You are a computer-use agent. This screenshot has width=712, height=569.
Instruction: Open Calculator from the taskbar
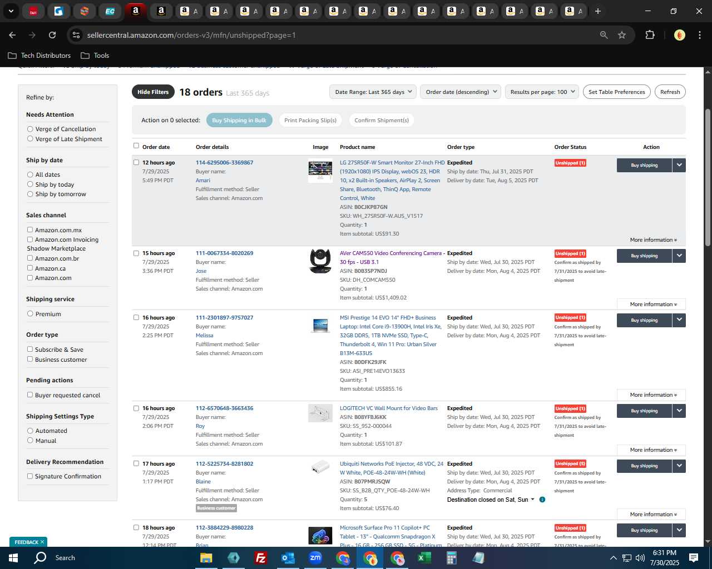[452, 558]
